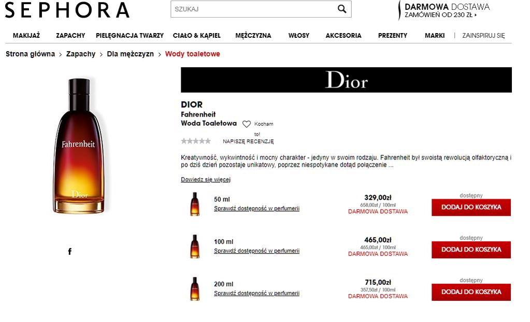Click the 200 ml bottle thumbnail
530x322 pixels.
pyautogui.click(x=195, y=288)
